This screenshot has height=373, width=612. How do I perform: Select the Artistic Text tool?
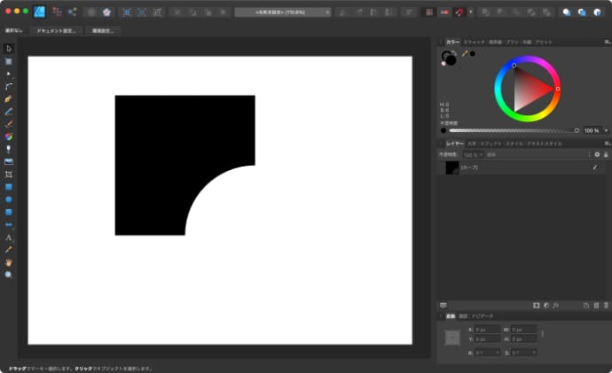9,238
